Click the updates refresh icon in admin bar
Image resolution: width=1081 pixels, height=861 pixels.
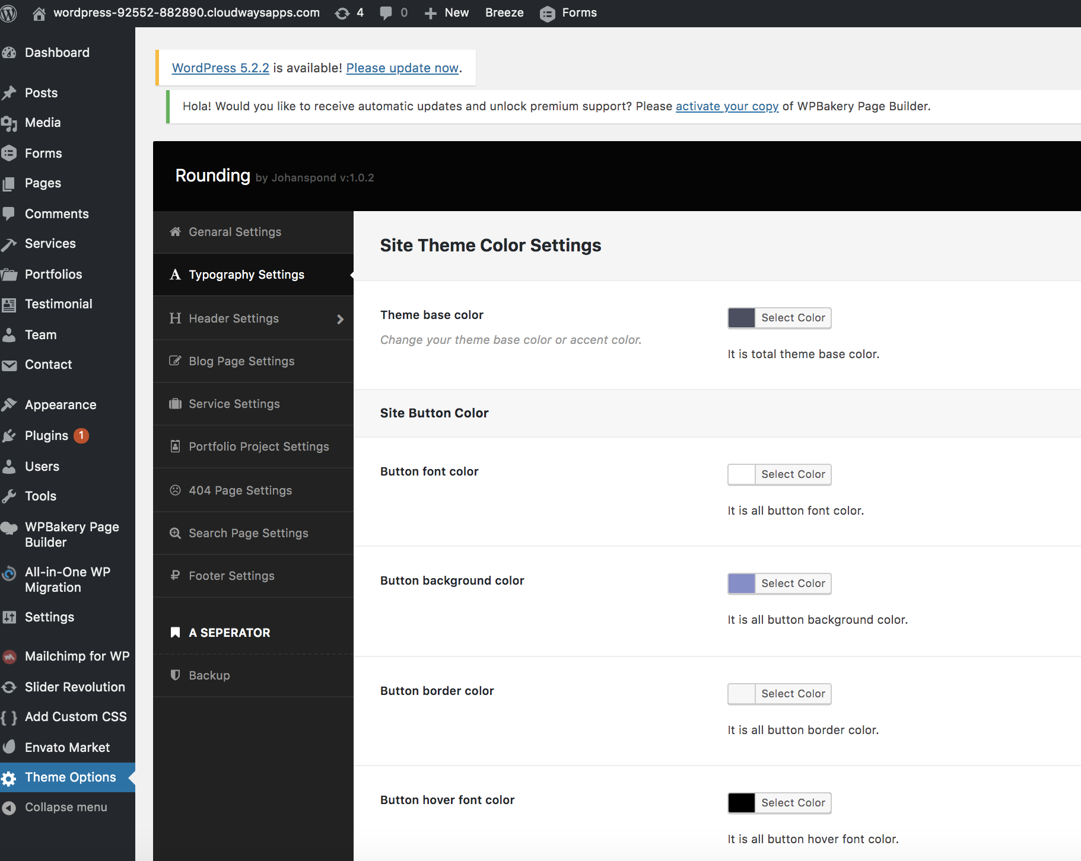point(342,13)
